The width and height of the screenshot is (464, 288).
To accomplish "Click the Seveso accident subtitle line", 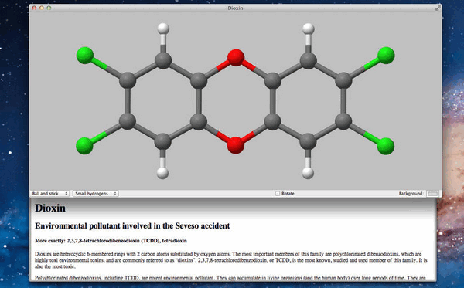I will tap(132, 225).
